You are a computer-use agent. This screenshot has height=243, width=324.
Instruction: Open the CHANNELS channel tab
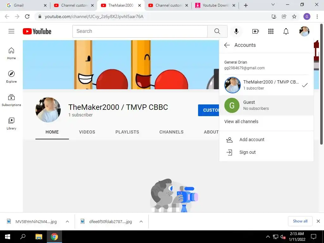point(171,132)
